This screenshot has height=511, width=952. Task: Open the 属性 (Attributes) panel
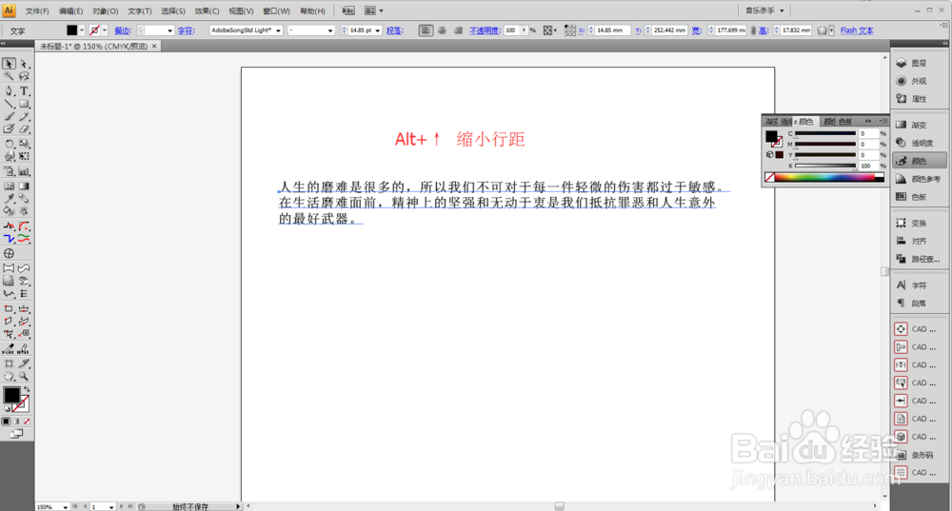[x=919, y=98]
